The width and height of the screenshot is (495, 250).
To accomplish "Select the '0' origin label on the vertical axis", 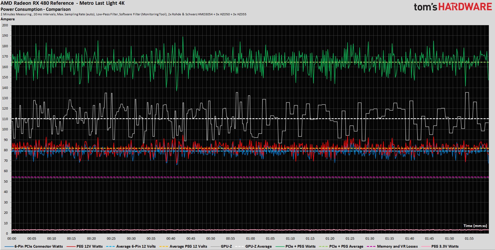I will point(7,233).
